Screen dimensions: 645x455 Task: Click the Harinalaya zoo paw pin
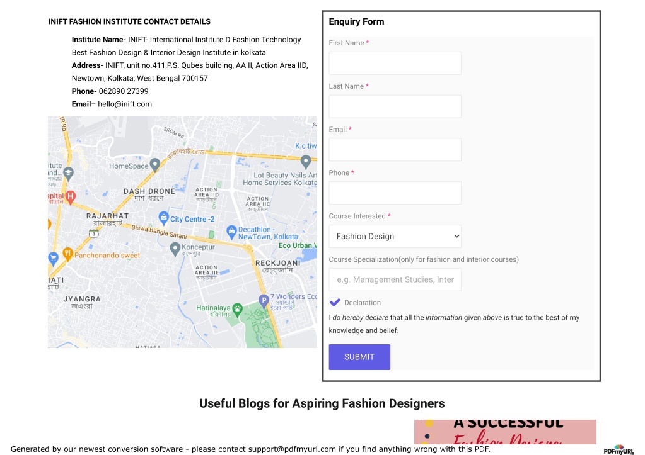237,309
